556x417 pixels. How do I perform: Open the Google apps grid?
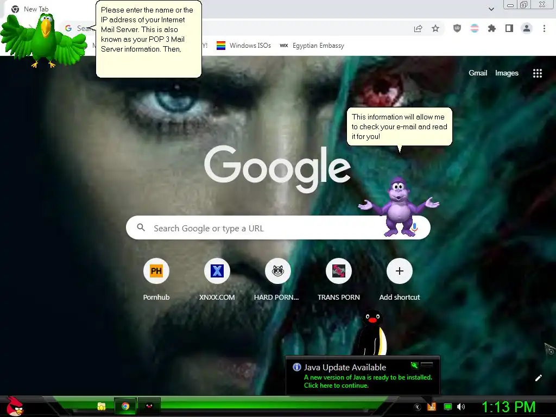537,73
